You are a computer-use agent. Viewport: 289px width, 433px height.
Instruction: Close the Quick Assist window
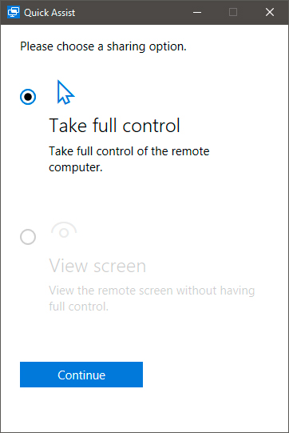coord(270,12)
